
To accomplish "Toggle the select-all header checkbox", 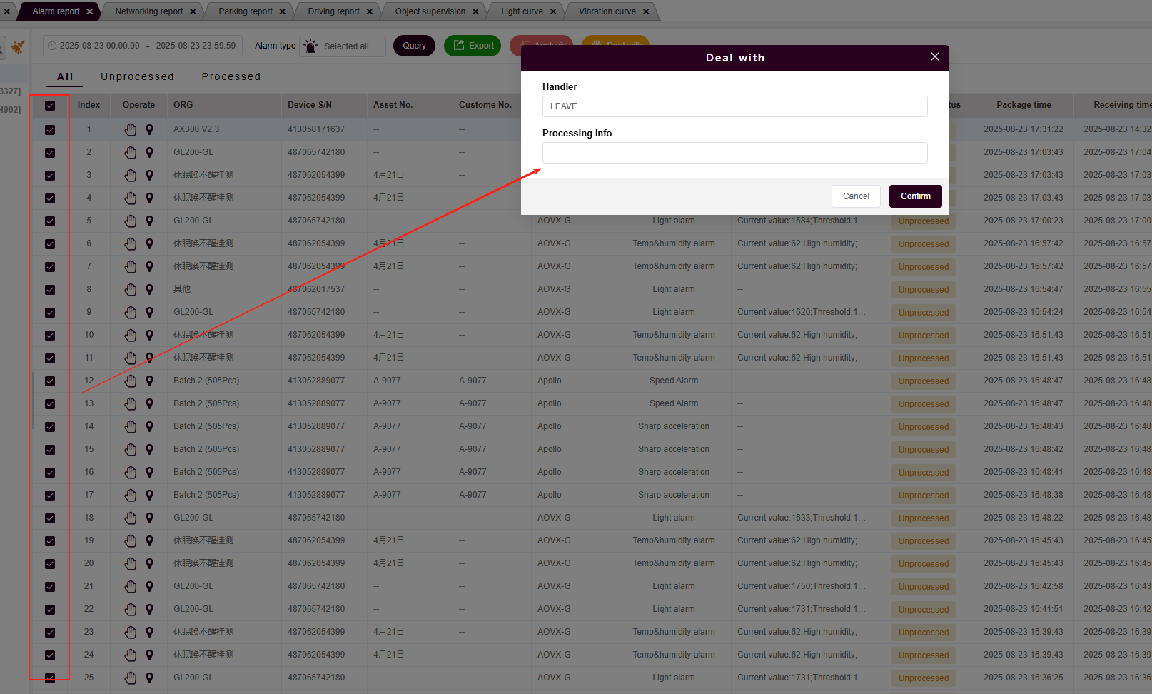I will click(x=50, y=106).
